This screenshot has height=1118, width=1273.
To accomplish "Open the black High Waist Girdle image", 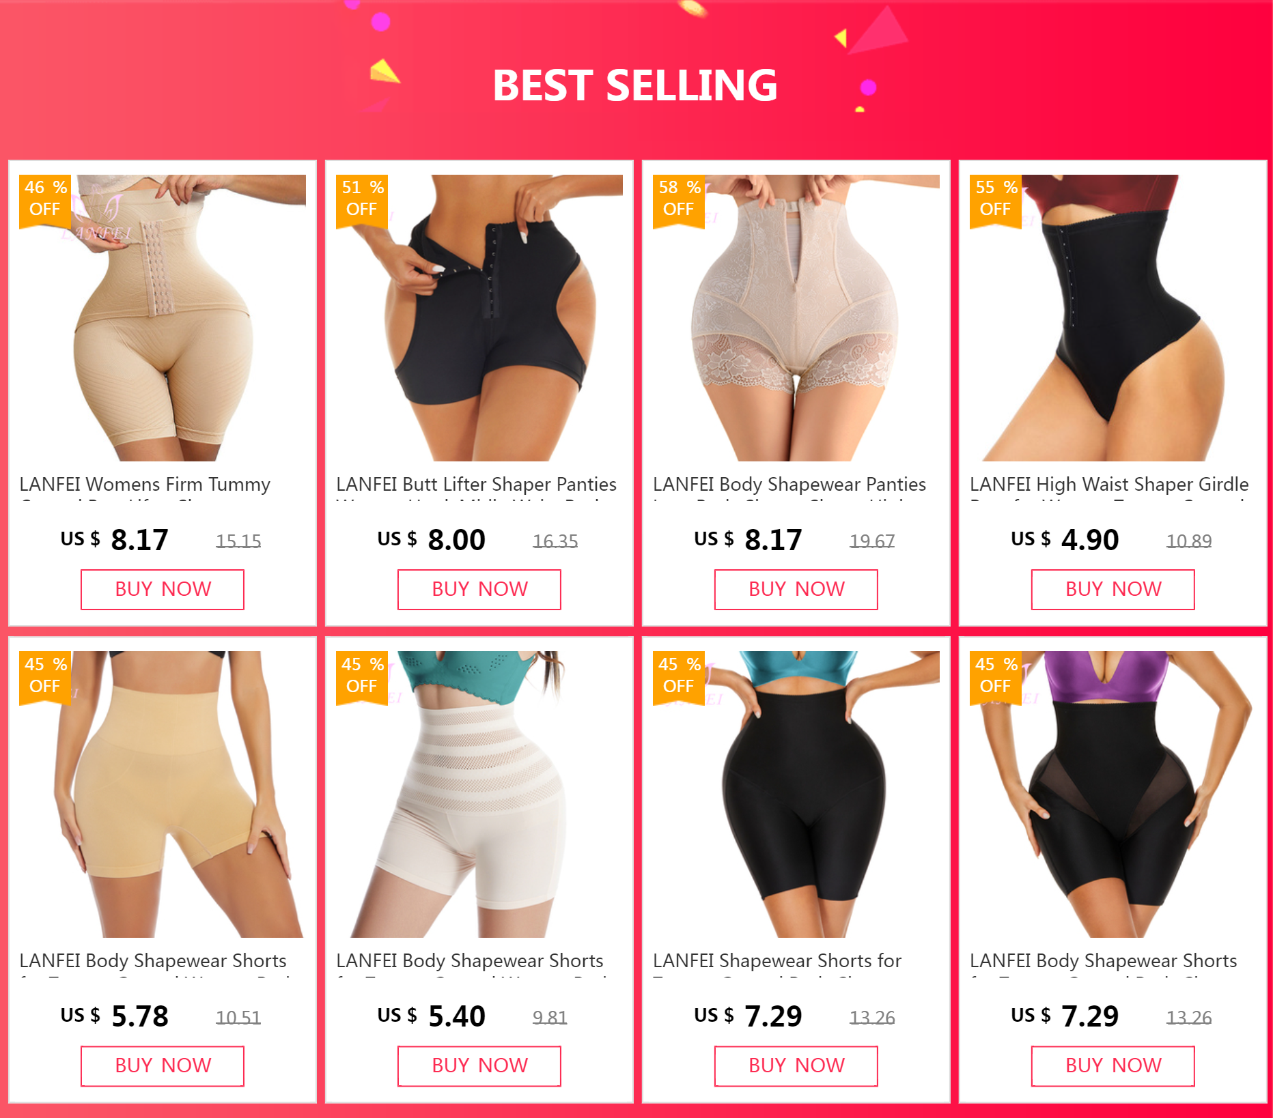I will [1113, 318].
